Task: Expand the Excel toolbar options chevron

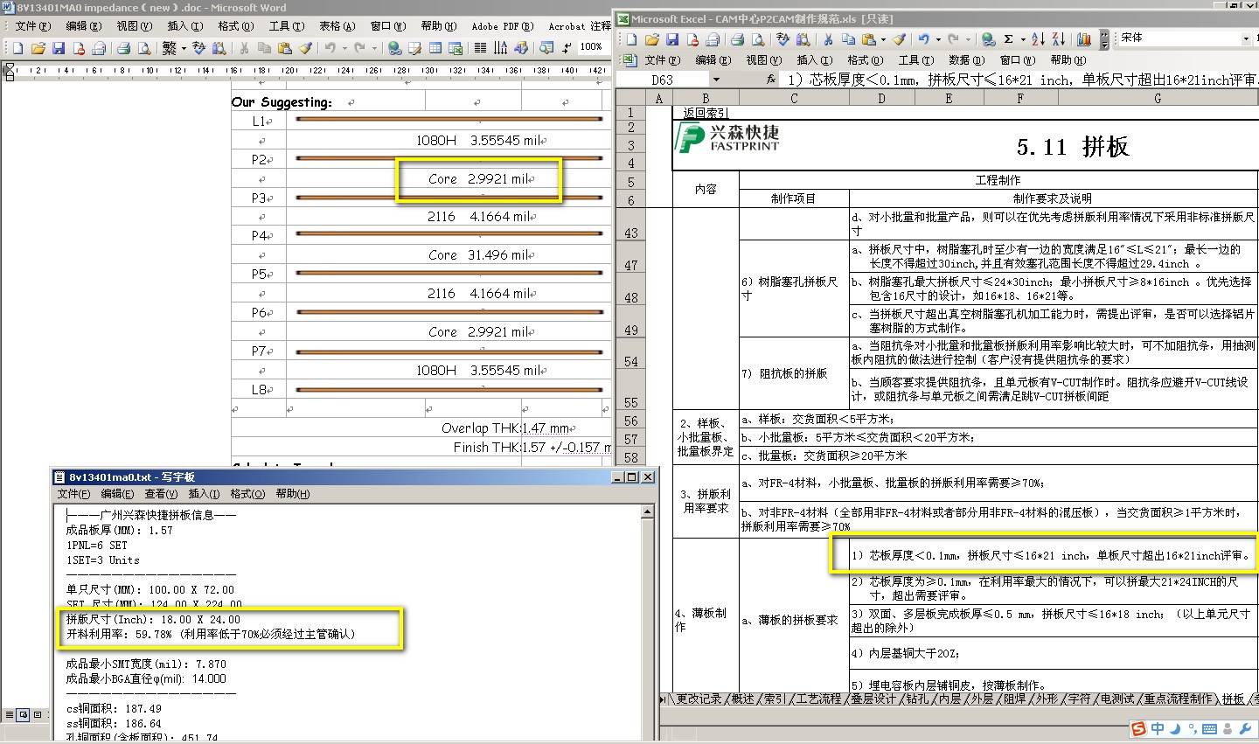Action: (1104, 39)
